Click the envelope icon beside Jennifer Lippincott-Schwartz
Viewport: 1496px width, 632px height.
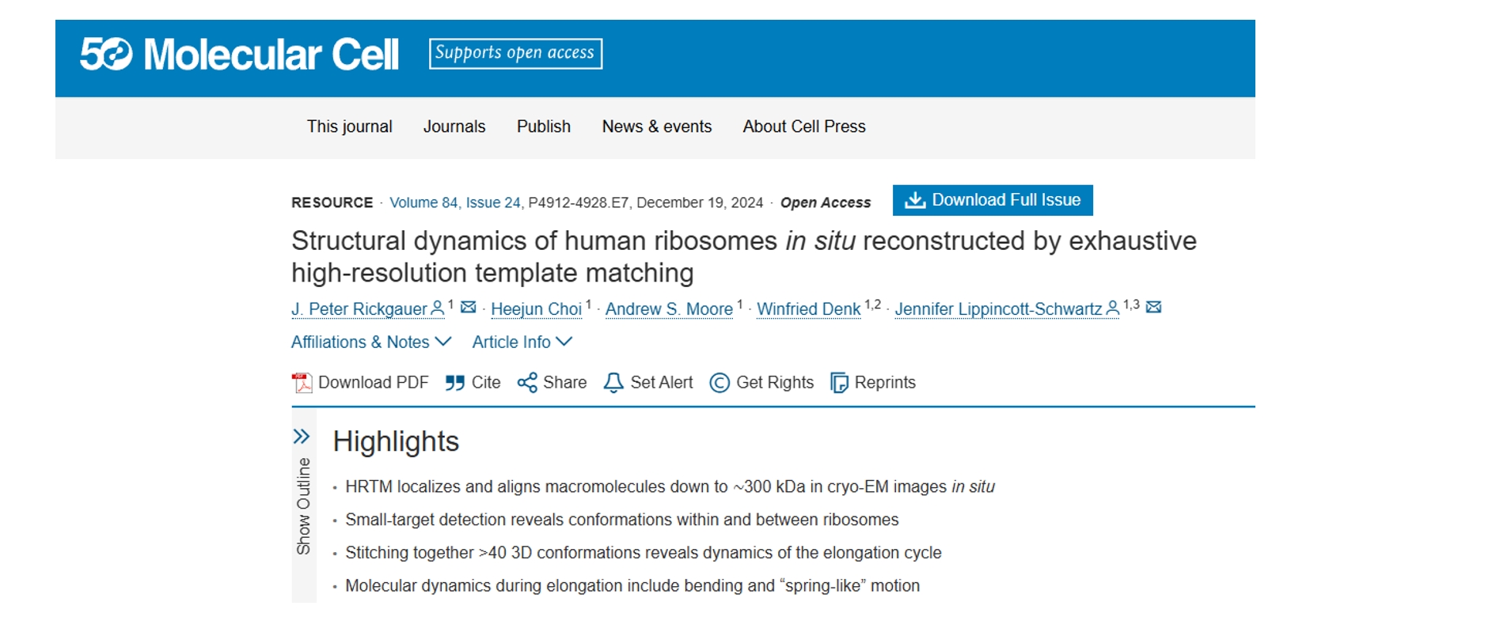point(1153,307)
